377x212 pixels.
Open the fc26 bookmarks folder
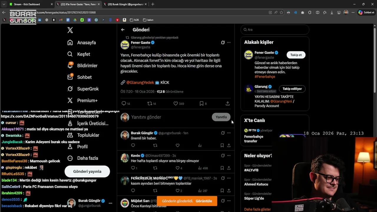134,20
